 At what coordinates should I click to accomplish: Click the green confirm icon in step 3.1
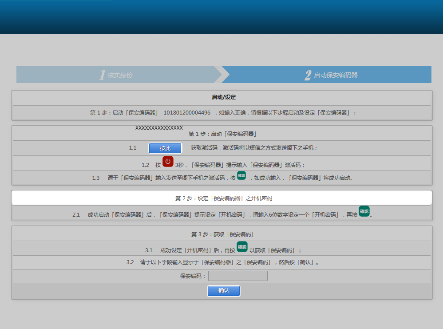[x=242, y=247]
